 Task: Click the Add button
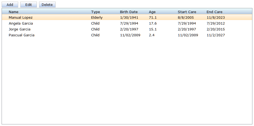10,5
